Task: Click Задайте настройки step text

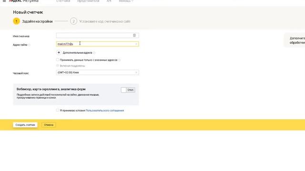Action: coord(37,21)
